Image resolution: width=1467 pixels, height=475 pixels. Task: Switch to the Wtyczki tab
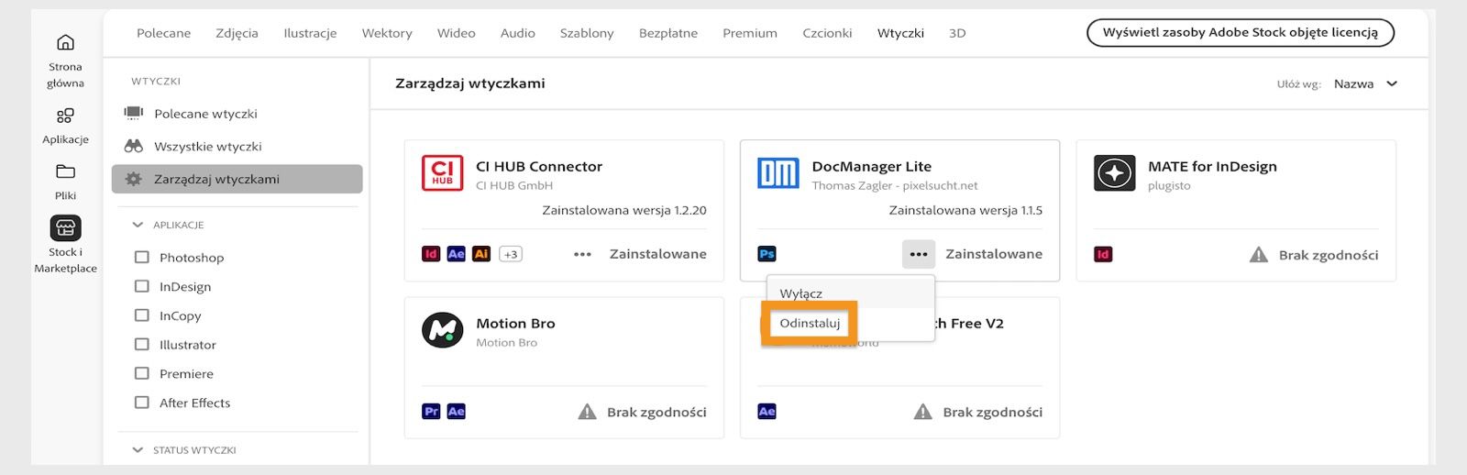(x=900, y=33)
